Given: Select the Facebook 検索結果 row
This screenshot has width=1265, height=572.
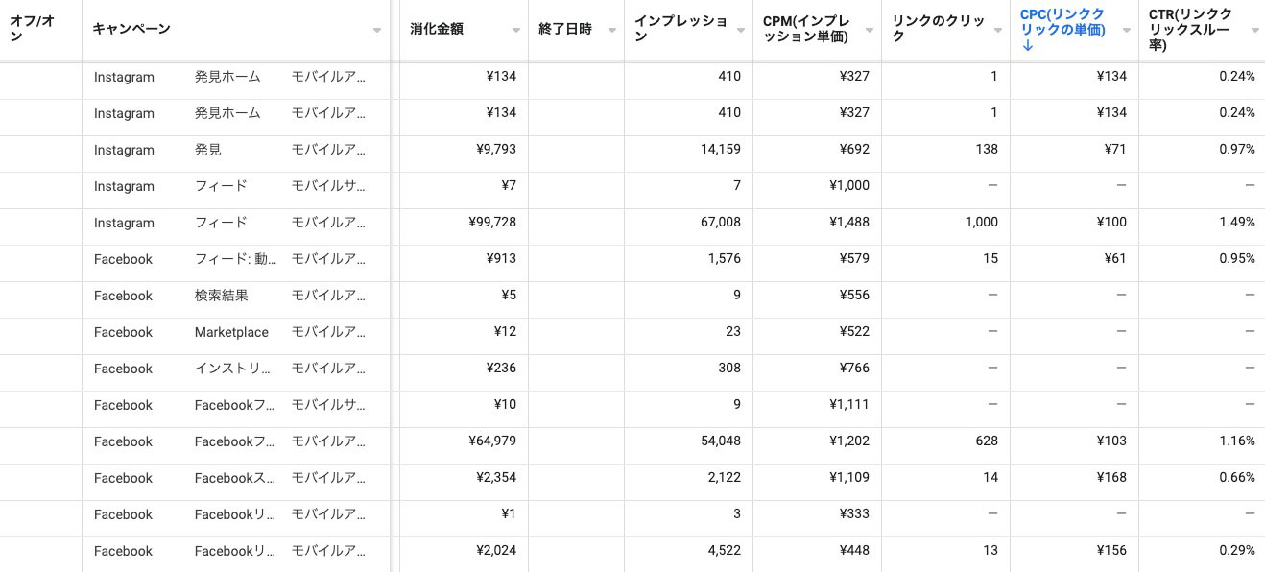Looking at the screenshot, I should 632,296.
